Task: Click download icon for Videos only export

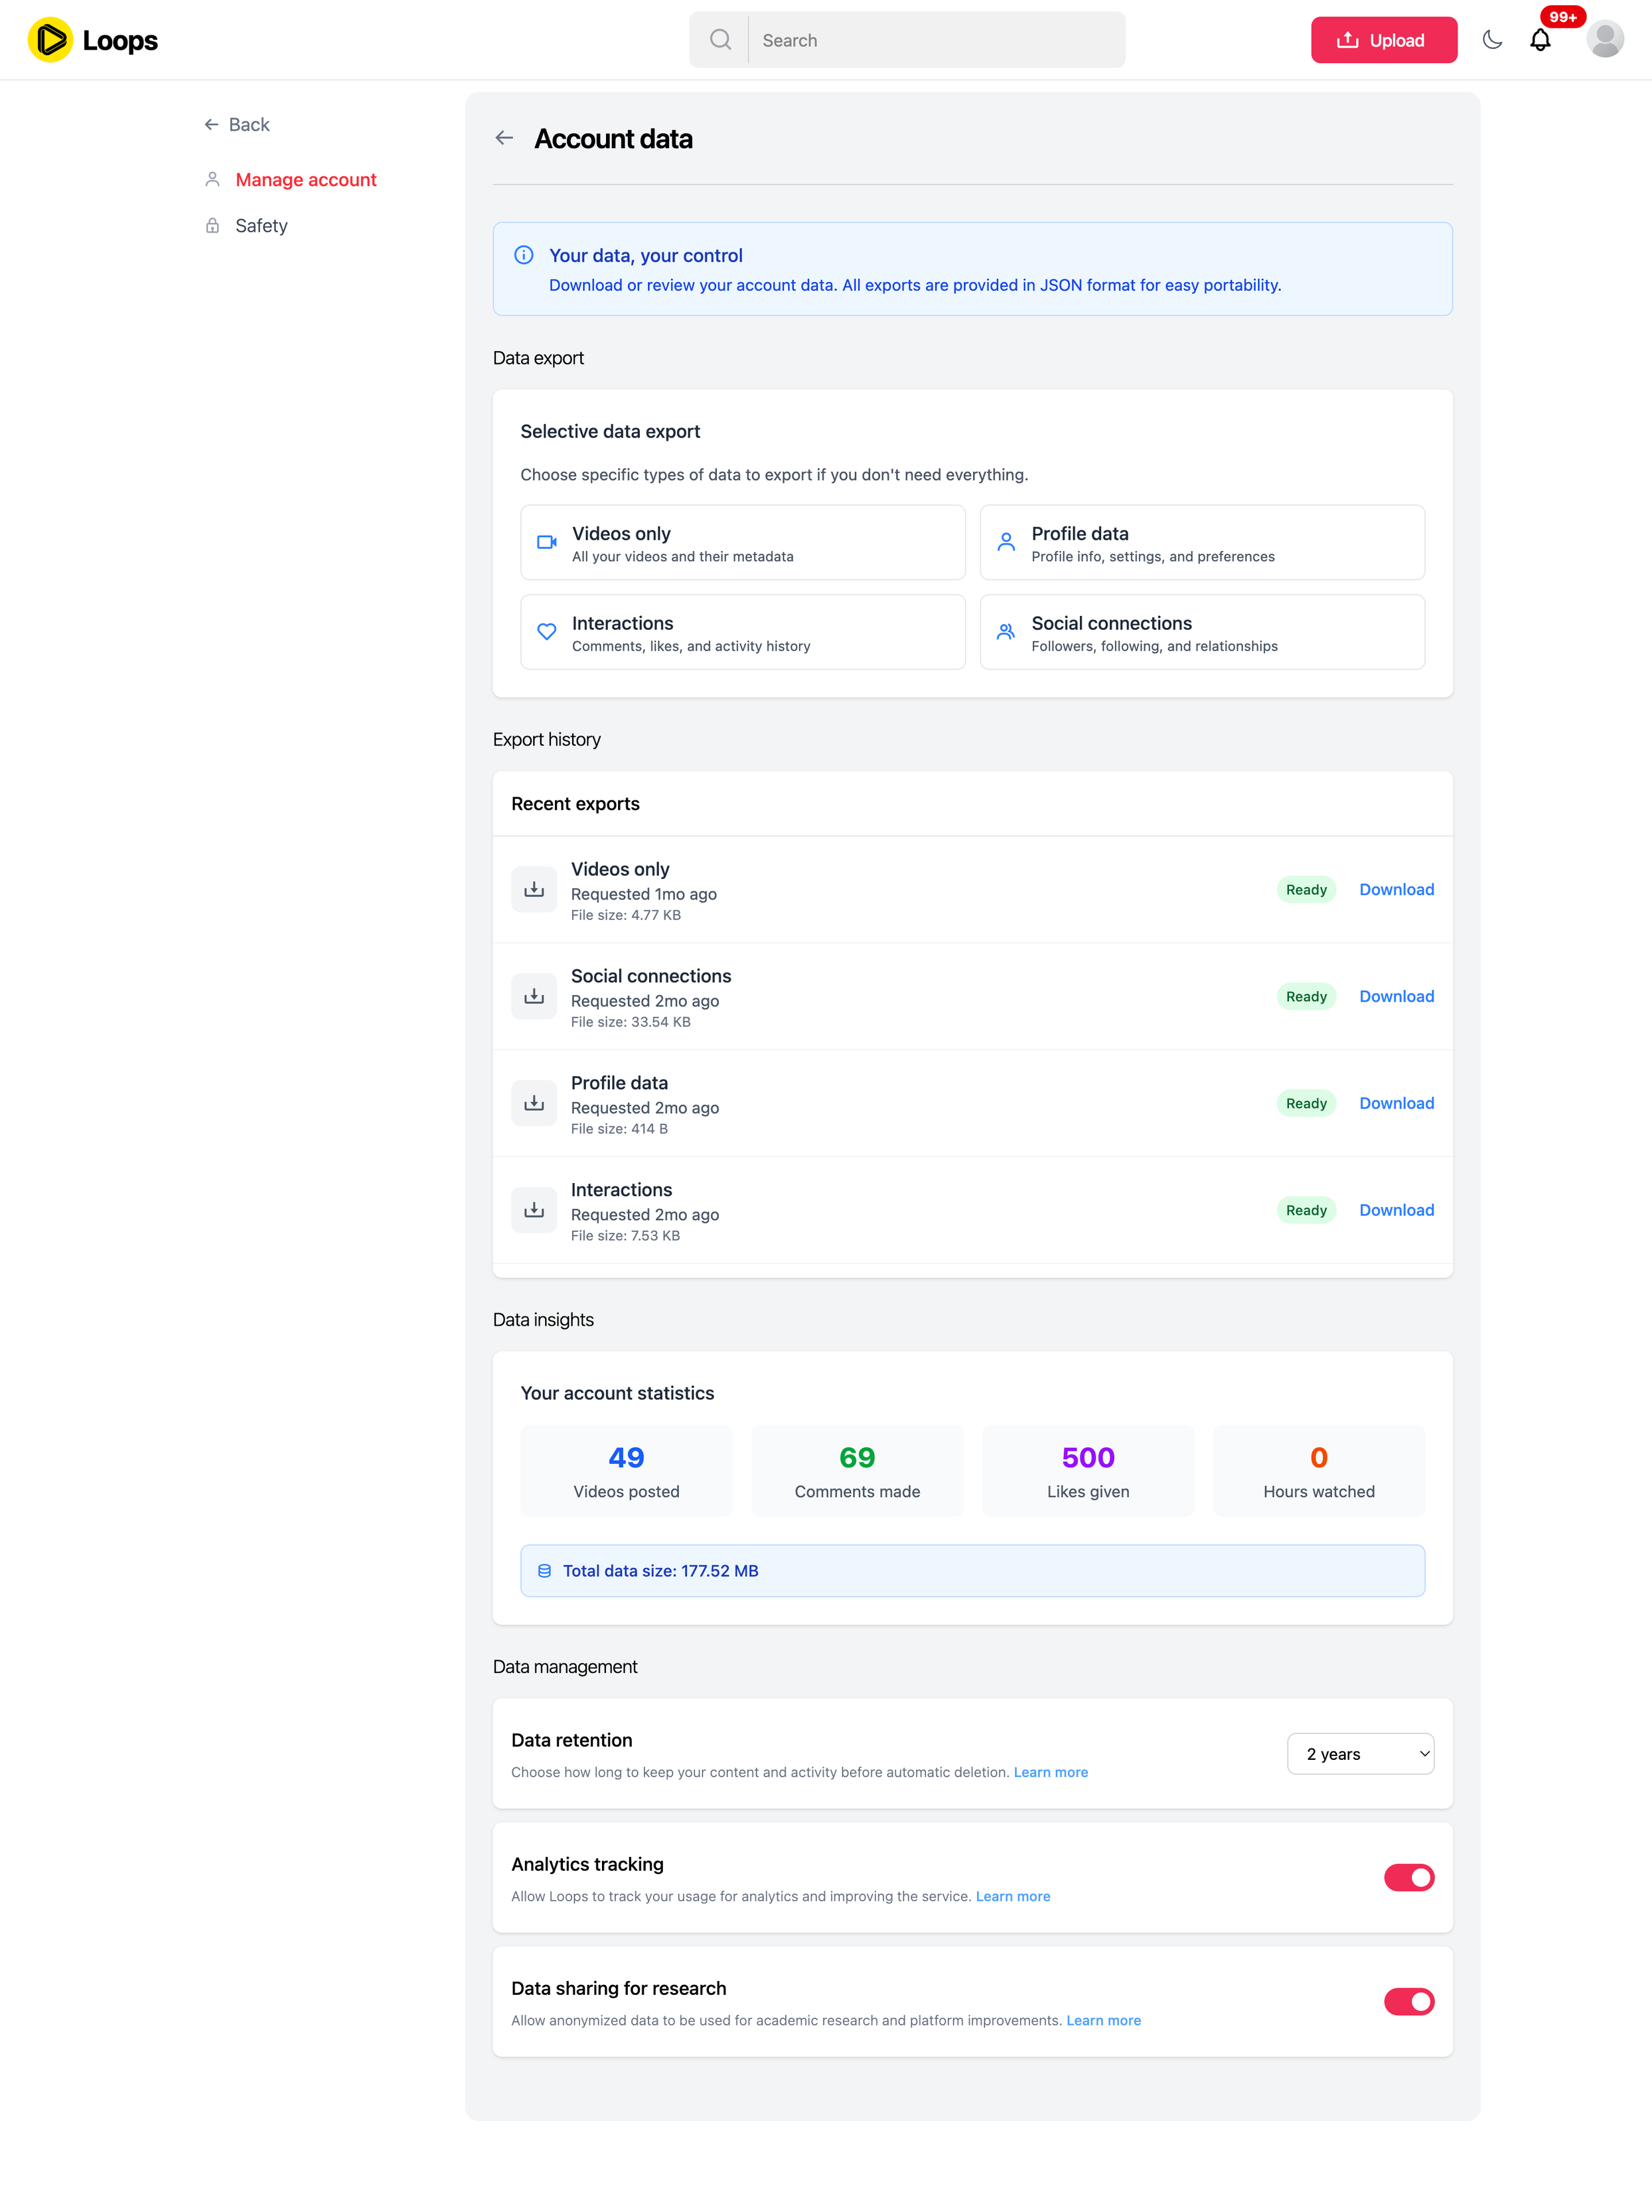Action: coord(534,889)
